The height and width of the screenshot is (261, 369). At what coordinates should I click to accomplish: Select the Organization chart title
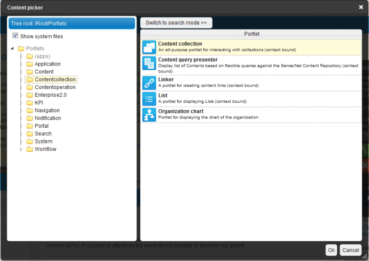pos(181,111)
